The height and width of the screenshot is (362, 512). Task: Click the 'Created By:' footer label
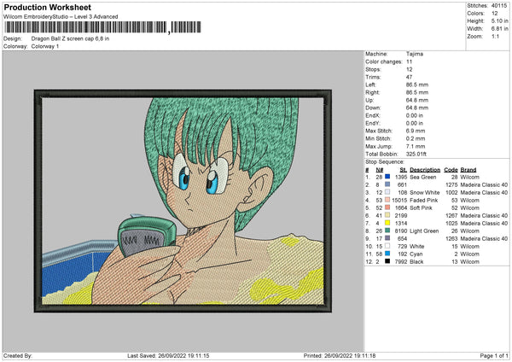click(x=18, y=356)
